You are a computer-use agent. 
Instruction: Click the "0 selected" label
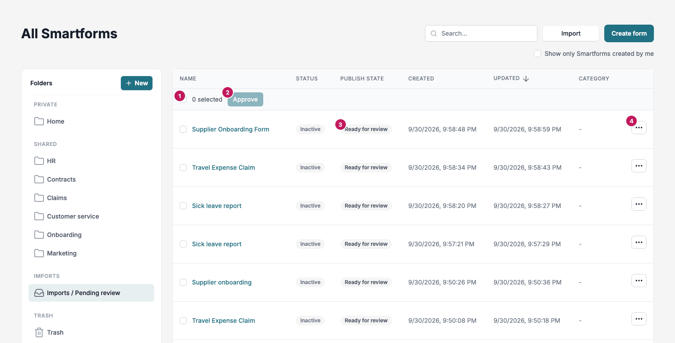click(207, 99)
